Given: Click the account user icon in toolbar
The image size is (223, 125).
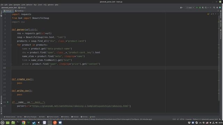Looking at the screenshot, I should [x=181, y=8].
